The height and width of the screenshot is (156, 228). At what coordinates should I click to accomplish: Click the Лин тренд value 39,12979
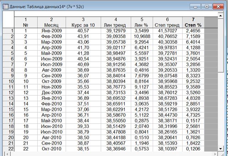(116, 31)
